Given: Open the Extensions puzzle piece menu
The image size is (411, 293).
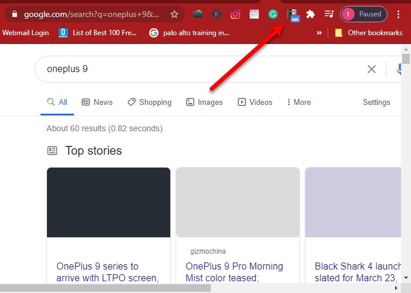Looking at the screenshot, I should (x=311, y=14).
